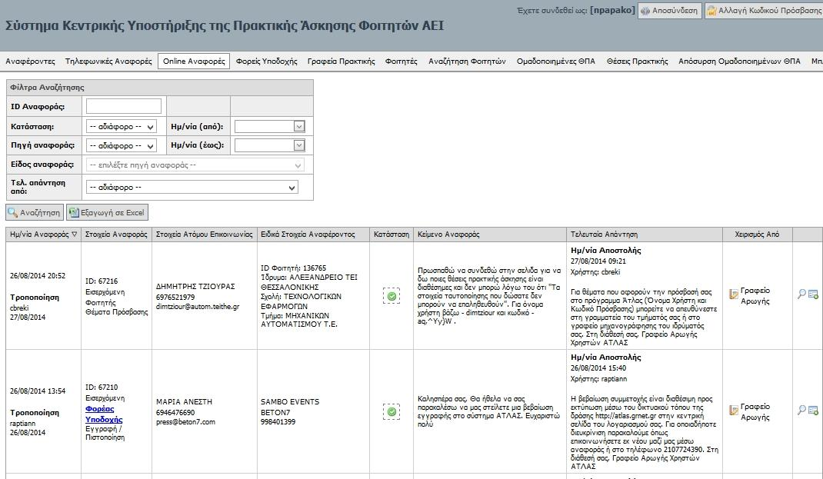
Task: Open Γραφεία Πρακτικής tab
Action: 342,62
